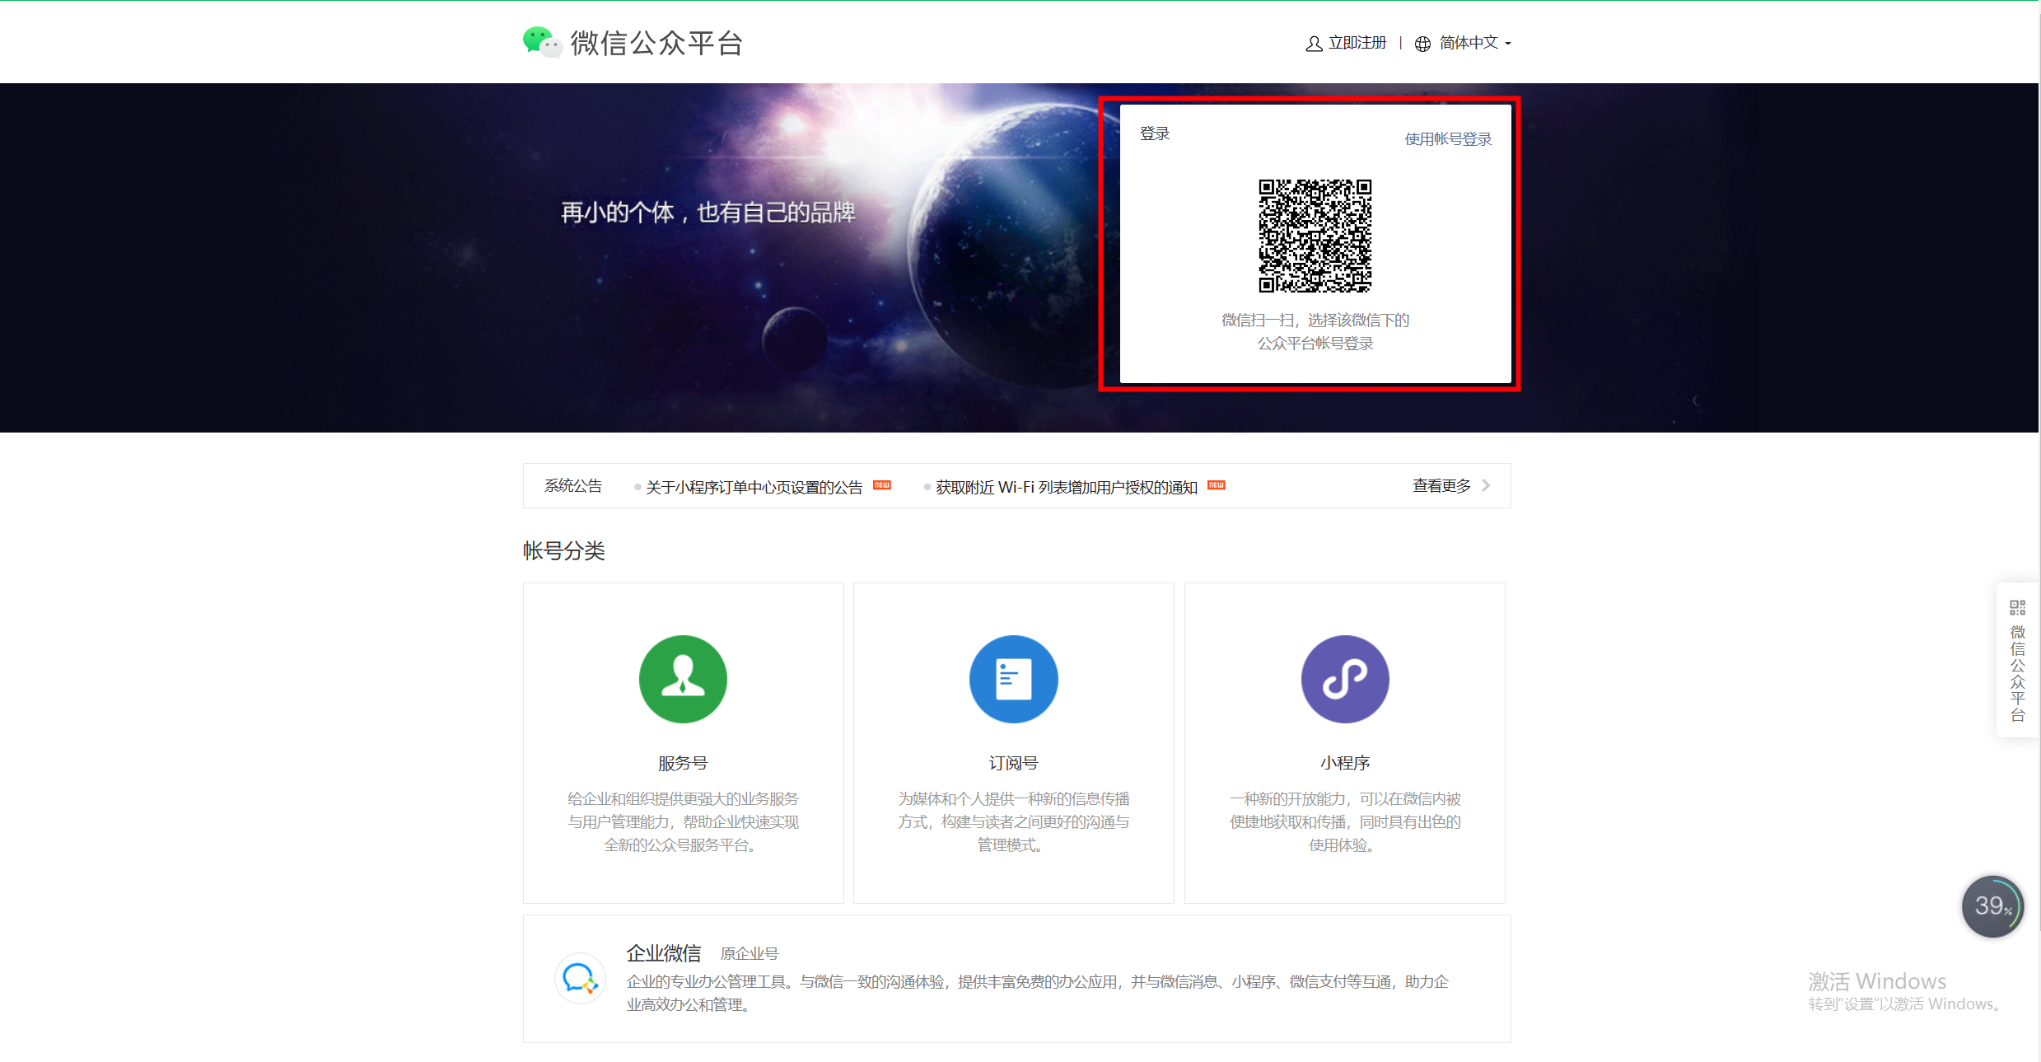This screenshot has width=2041, height=1062.
Task: Click the 企业微信 chat bubble icon
Action: click(x=580, y=979)
